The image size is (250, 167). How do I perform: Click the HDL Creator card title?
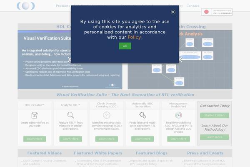(35, 105)
